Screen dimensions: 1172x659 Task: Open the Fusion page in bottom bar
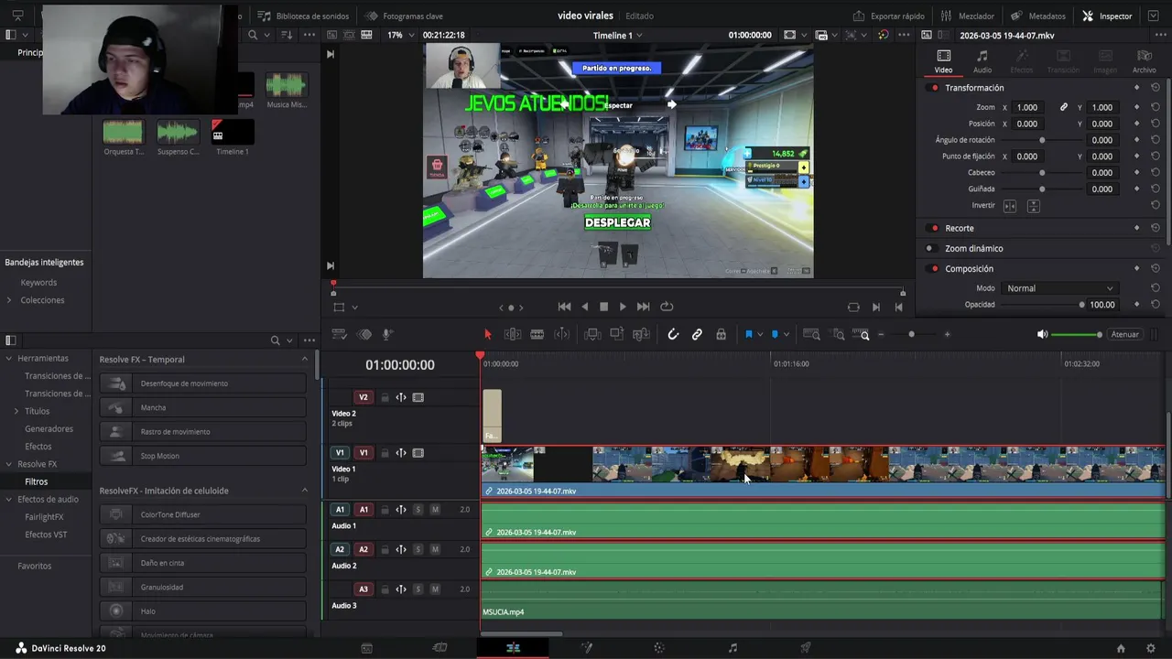pyautogui.click(x=586, y=648)
